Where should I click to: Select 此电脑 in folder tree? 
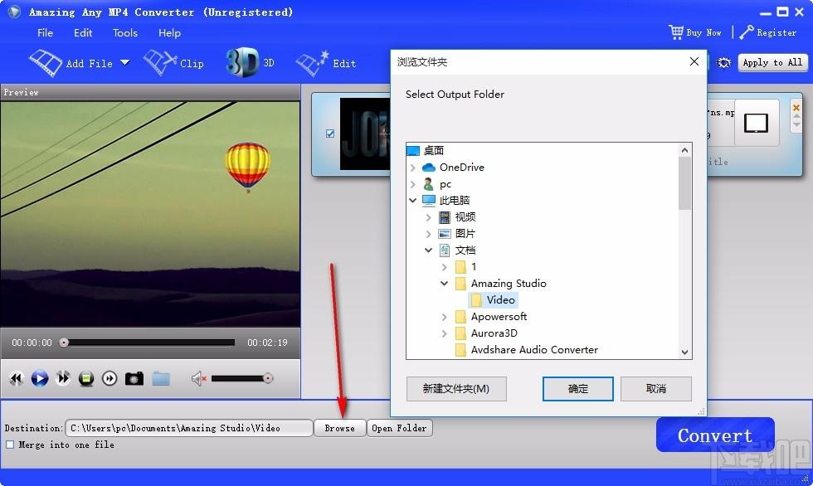(455, 201)
